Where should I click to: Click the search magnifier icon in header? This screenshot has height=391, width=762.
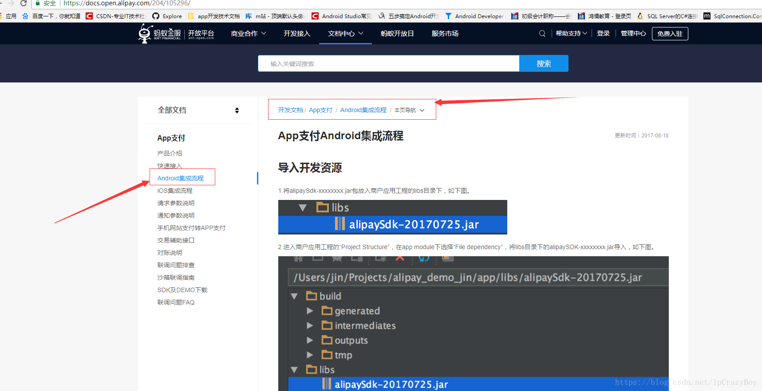tap(542, 33)
